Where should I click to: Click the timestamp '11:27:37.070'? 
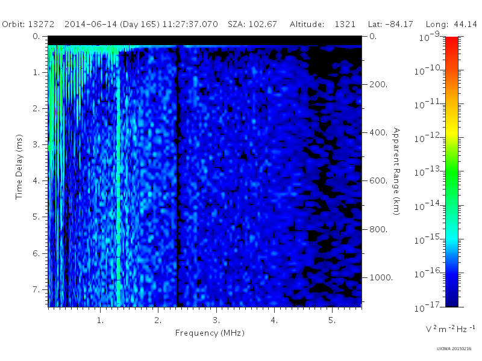[x=190, y=24]
